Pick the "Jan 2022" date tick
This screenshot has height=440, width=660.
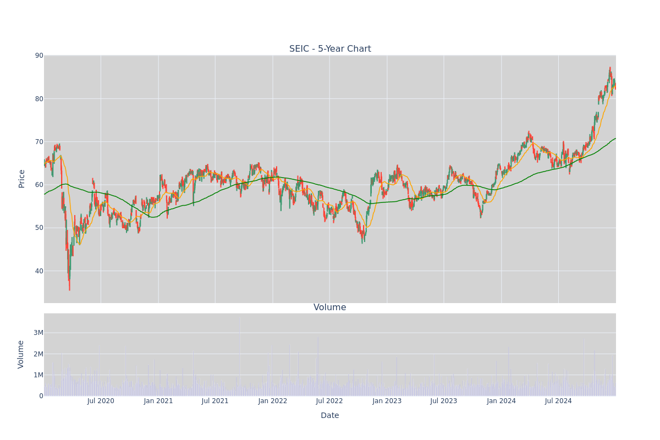click(x=273, y=401)
